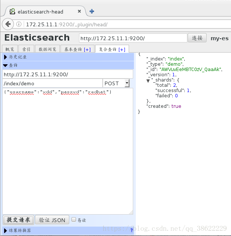Click the Elasticsearch header title
The height and width of the screenshot is (236, 231).
pos(37,38)
